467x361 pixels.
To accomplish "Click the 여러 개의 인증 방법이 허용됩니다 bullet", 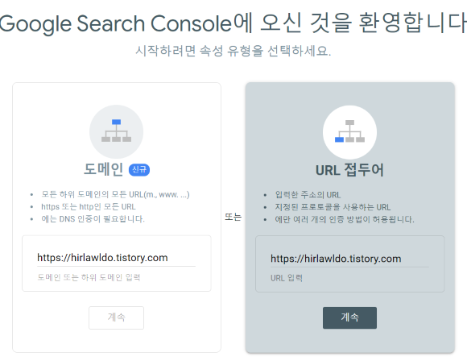I will coord(345,220).
